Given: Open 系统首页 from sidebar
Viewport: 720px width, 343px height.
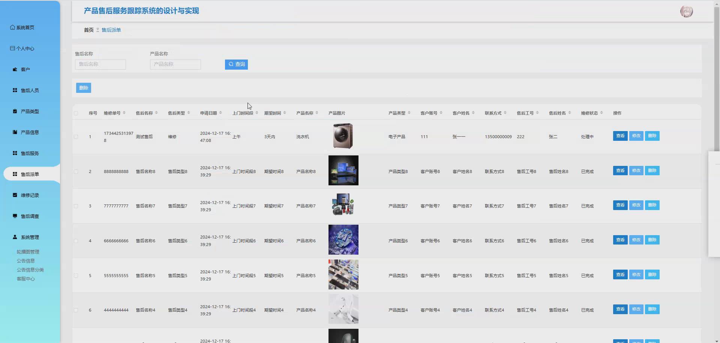Looking at the screenshot, I should (x=22, y=27).
